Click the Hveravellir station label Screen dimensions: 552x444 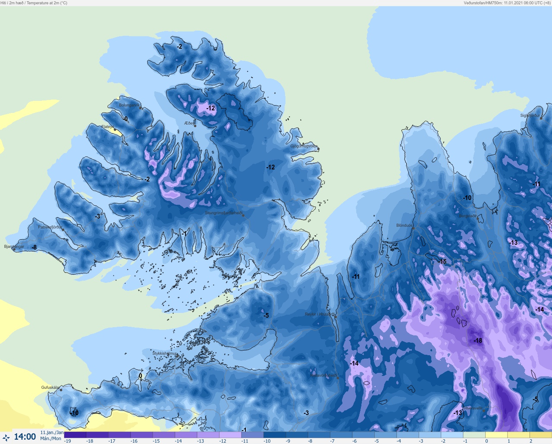[x=473, y=408]
